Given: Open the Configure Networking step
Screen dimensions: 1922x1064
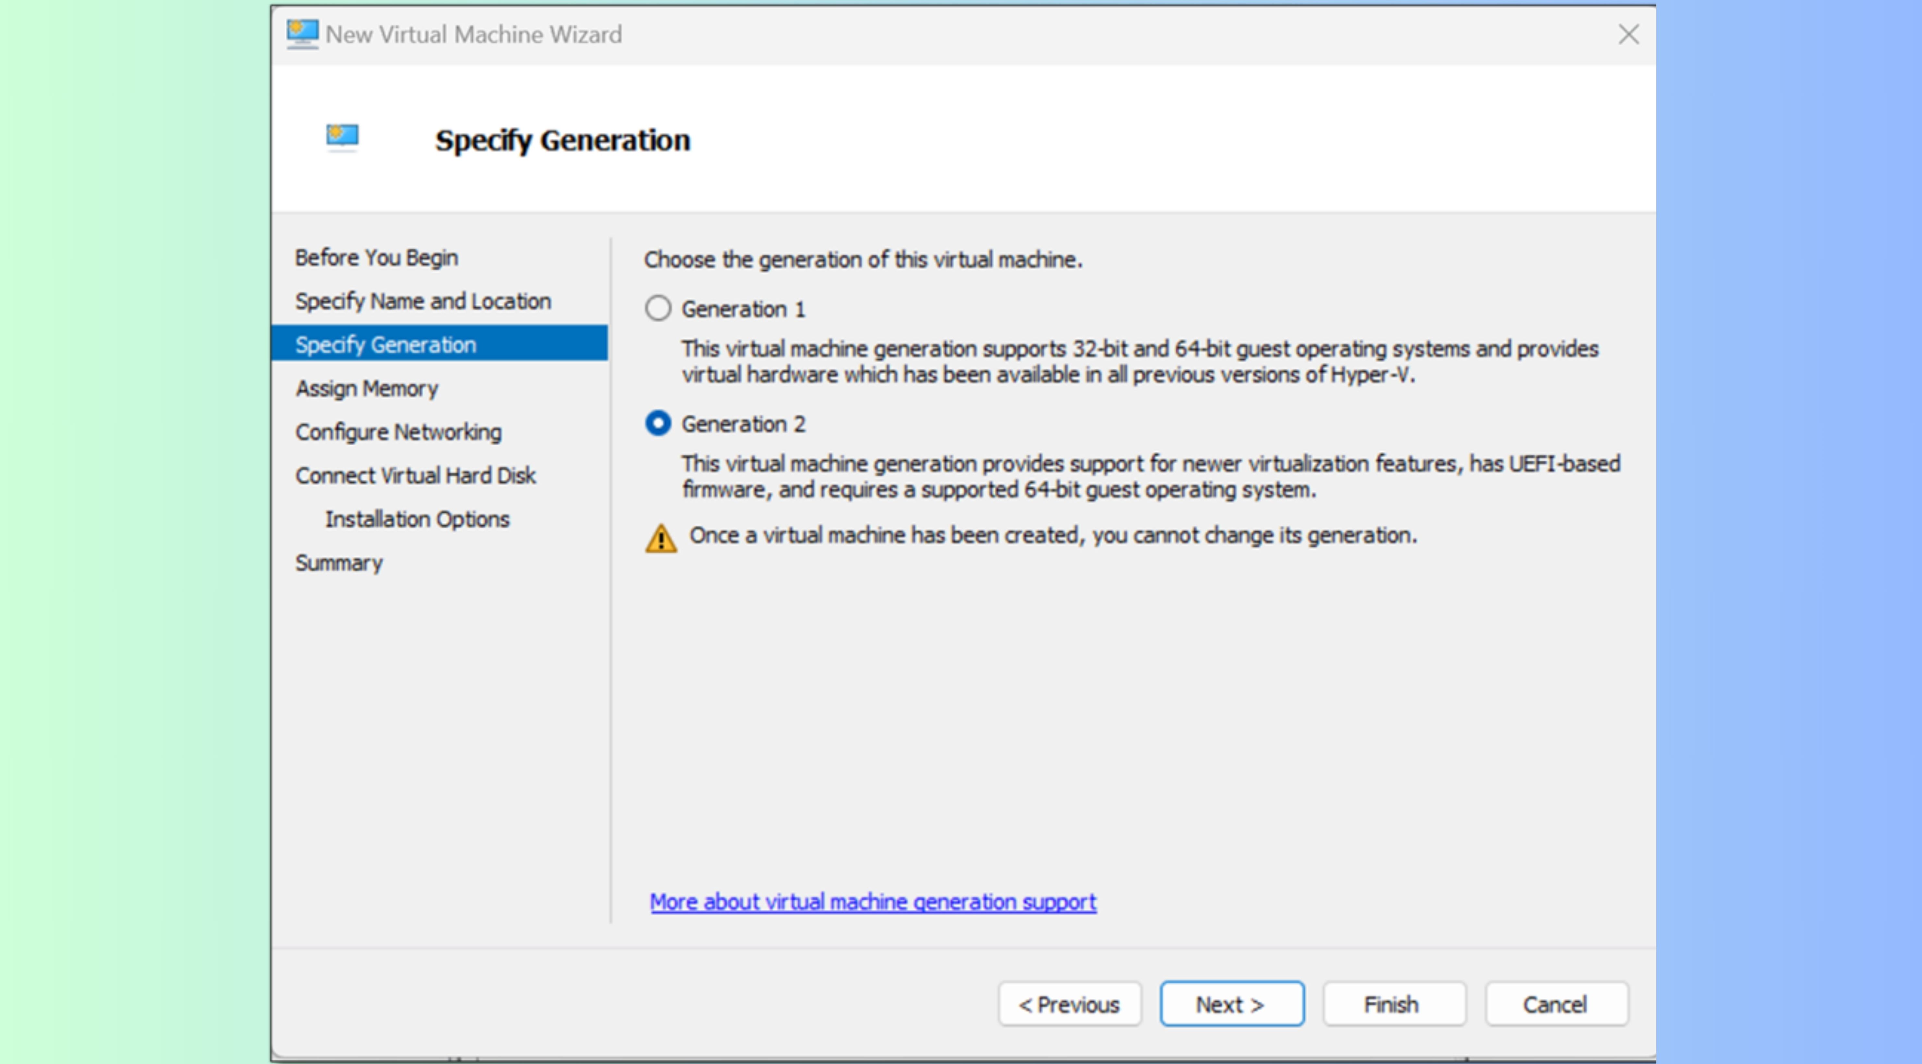Looking at the screenshot, I should [x=398, y=432].
